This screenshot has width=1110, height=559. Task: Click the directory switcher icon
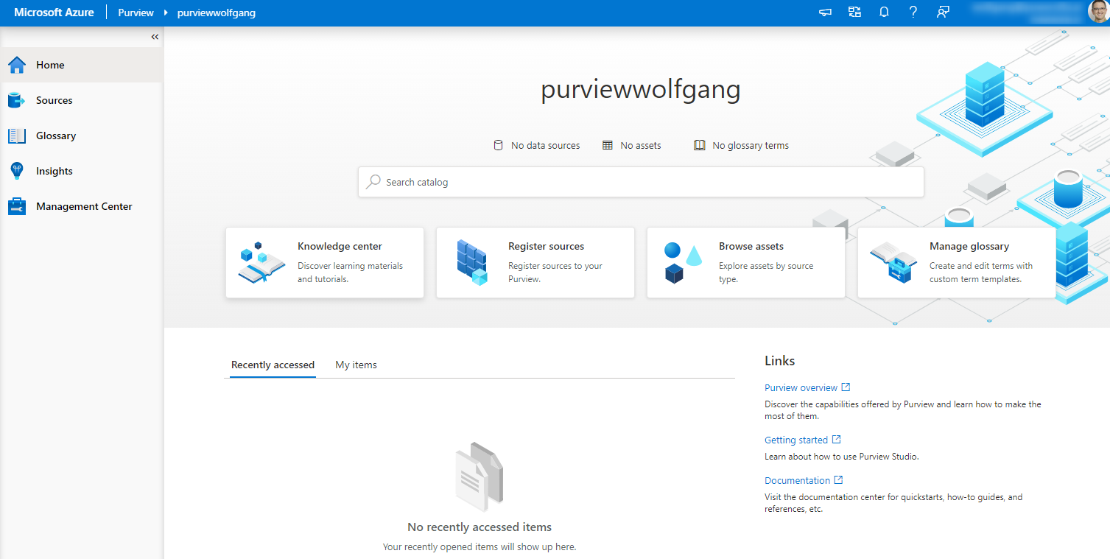click(854, 12)
